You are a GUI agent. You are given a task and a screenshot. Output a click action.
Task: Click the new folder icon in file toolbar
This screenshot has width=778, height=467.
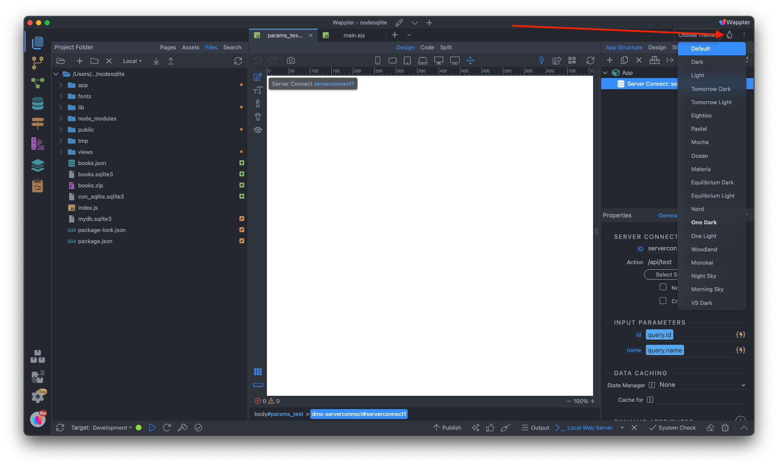coord(94,61)
